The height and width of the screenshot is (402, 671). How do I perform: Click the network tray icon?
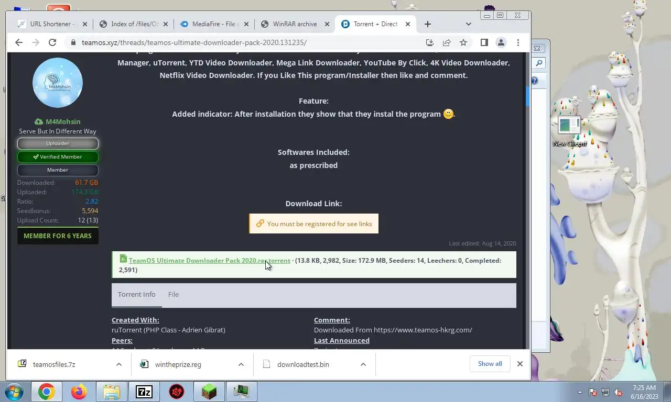(x=605, y=392)
